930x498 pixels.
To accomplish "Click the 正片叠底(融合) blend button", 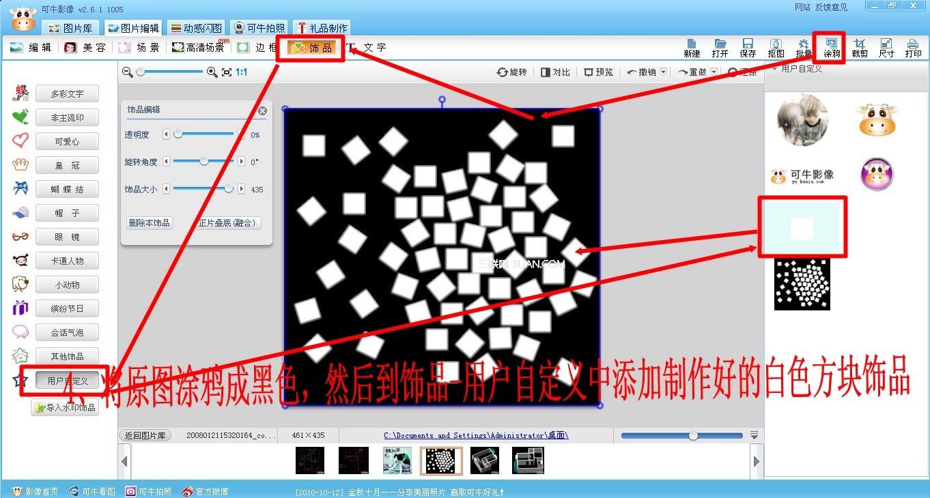I will (x=226, y=222).
